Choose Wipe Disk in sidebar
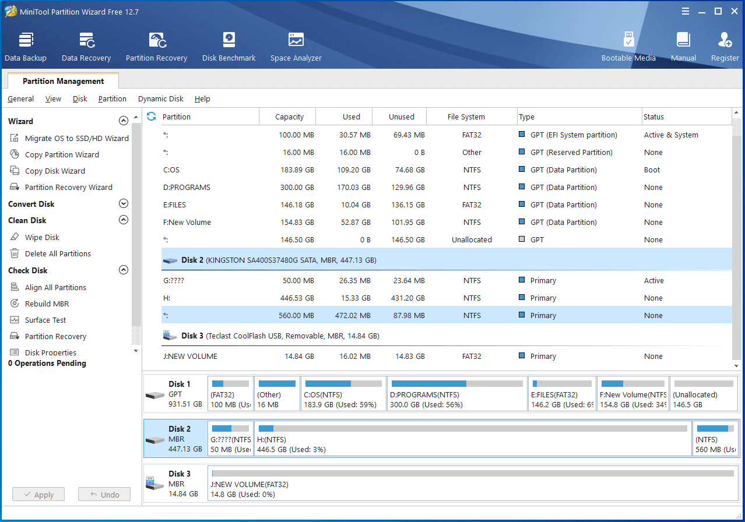 pos(34,237)
